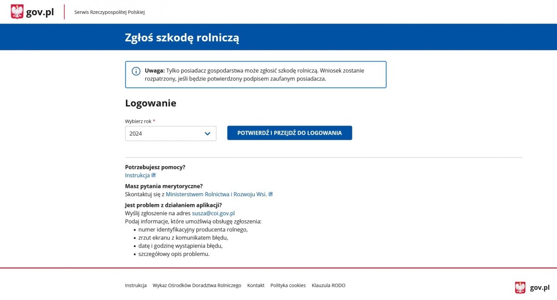Screen dimensions: 557x300
Task: Click external-link icon next to Instrukcja
Action: point(154,175)
